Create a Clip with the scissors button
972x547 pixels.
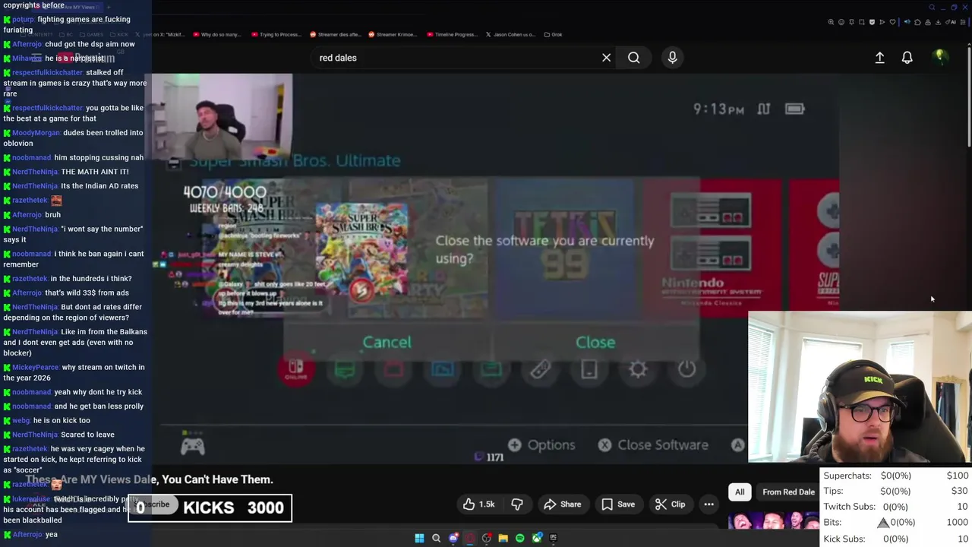click(x=670, y=504)
